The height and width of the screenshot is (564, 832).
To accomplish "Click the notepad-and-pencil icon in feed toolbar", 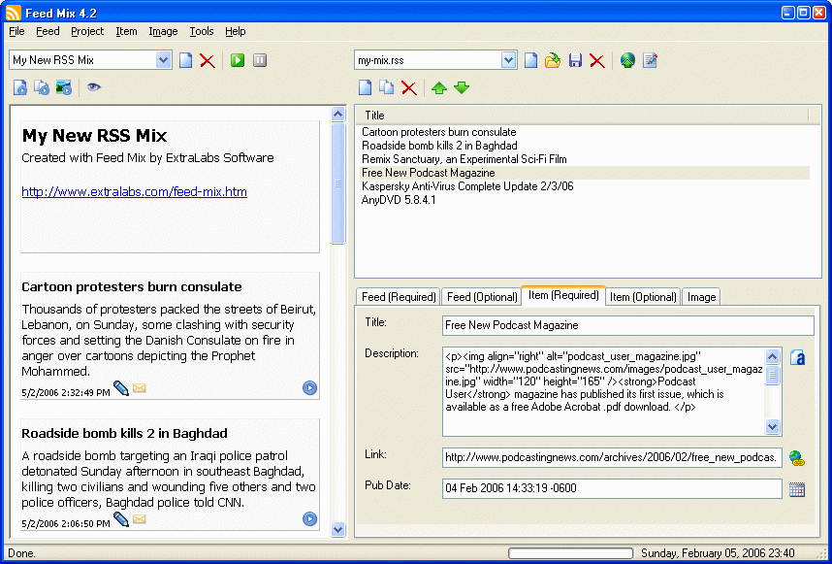I will [x=650, y=60].
